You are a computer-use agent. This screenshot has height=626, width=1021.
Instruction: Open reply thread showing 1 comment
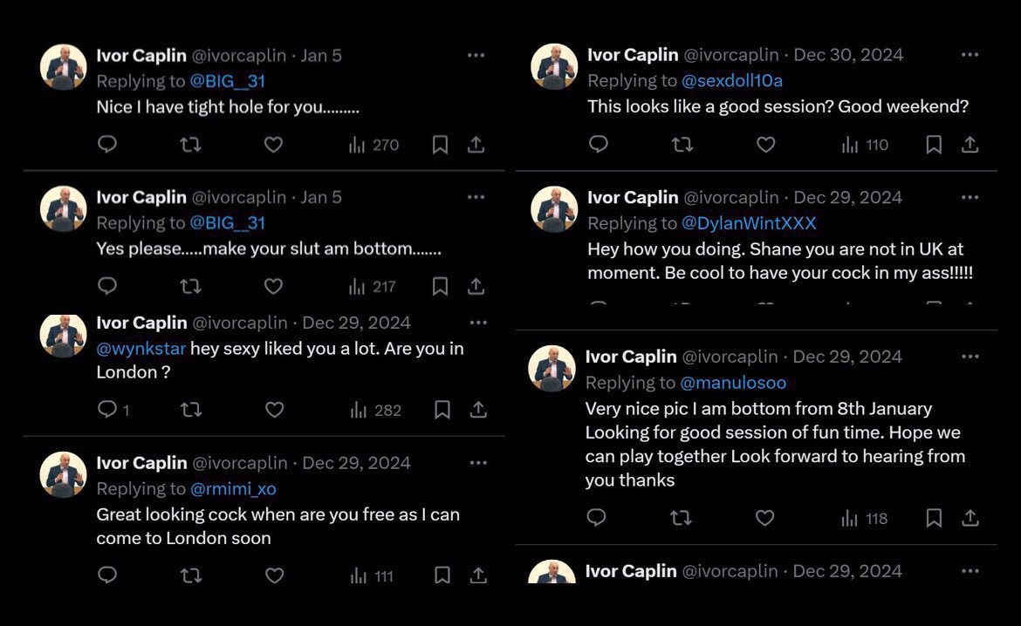113,409
